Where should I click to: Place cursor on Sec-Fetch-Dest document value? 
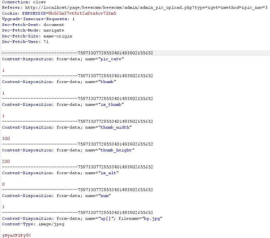coord(54,25)
